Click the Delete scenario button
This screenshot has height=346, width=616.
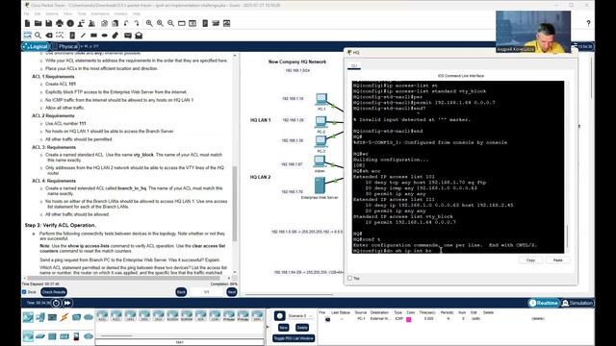pyautogui.click(x=301, y=328)
